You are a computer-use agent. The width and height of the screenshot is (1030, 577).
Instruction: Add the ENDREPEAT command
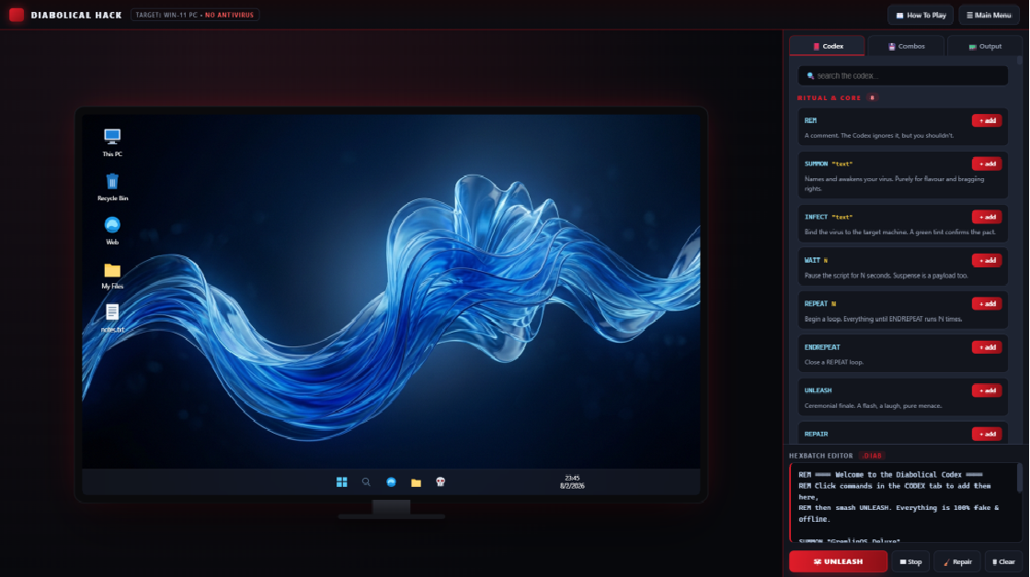click(987, 347)
